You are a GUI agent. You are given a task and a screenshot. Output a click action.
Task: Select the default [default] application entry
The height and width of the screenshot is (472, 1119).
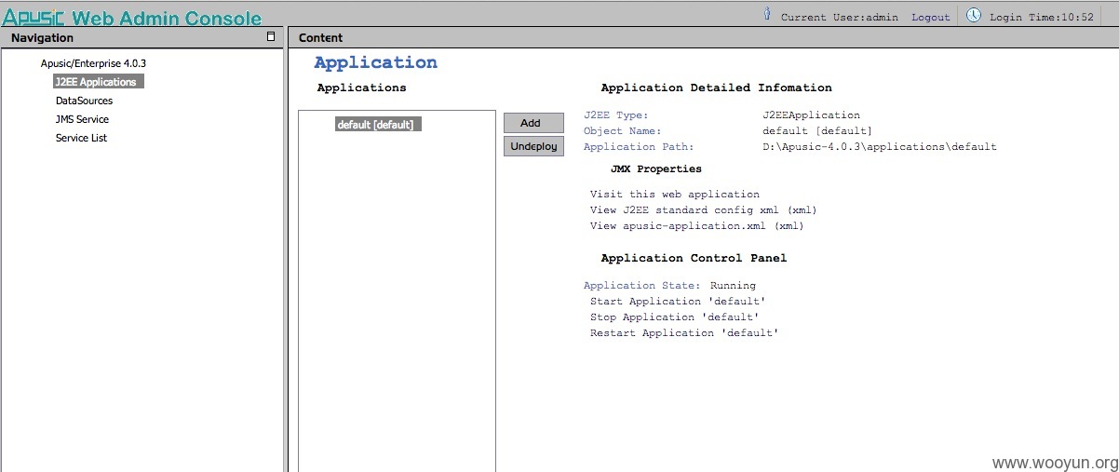379,124
